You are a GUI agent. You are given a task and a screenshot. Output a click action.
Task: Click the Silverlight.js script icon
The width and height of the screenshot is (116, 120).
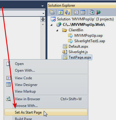(x=65, y=52)
